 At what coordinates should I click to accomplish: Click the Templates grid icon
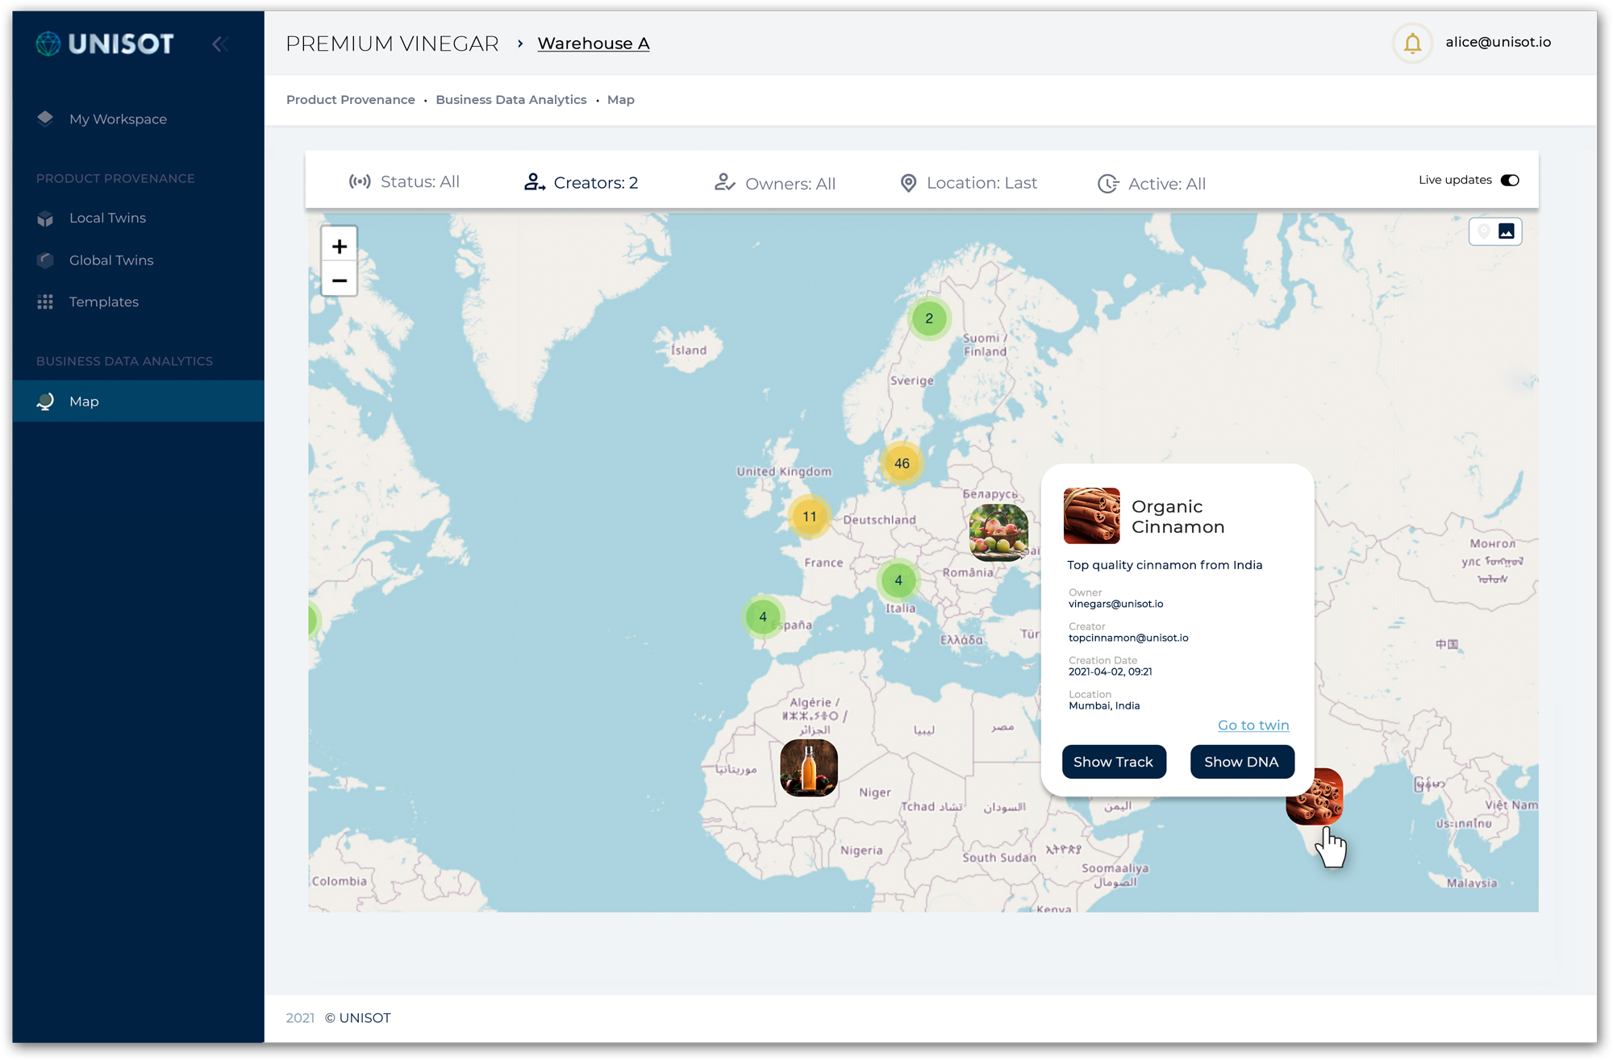(45, 302)
